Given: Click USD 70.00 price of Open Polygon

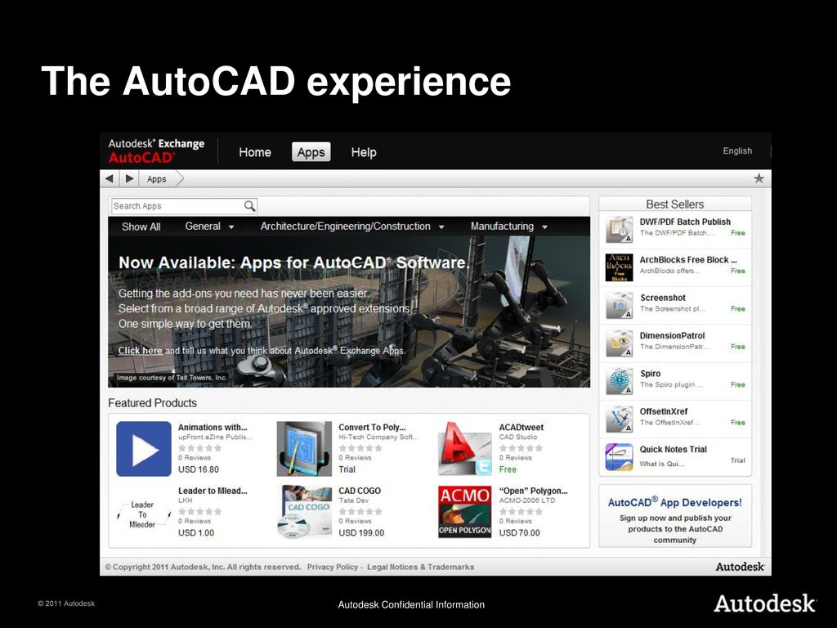Looking at the screenshot, I should click(519, 533).
